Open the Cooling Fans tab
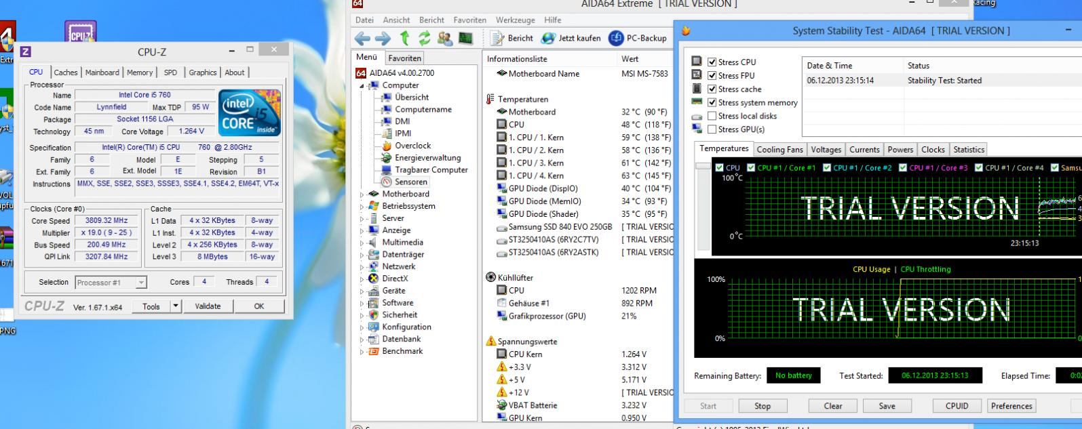1082x429 pixels. point(779,150)
